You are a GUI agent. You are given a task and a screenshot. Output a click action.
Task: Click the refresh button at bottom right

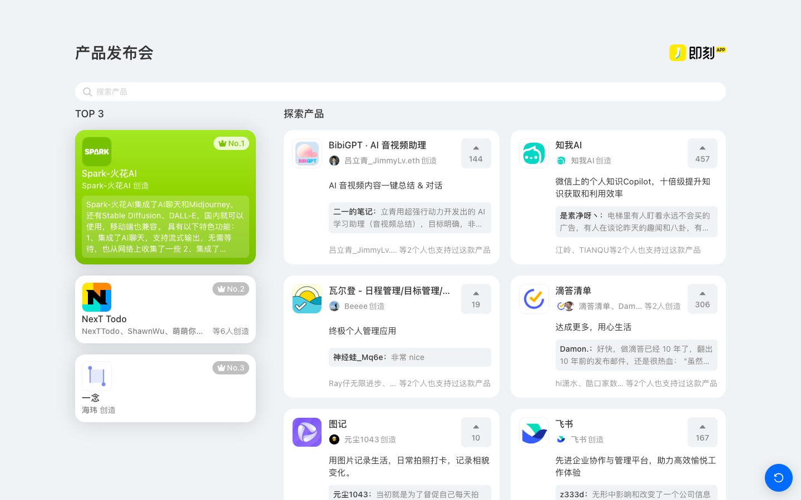click(778, 478)
